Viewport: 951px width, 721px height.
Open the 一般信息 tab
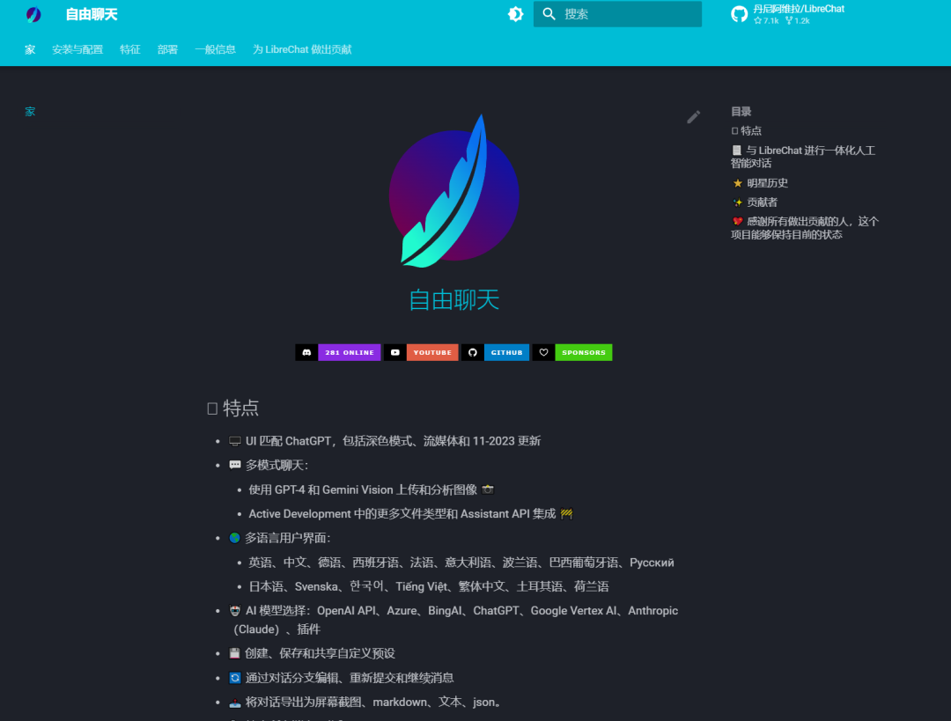tap(216, 49)
